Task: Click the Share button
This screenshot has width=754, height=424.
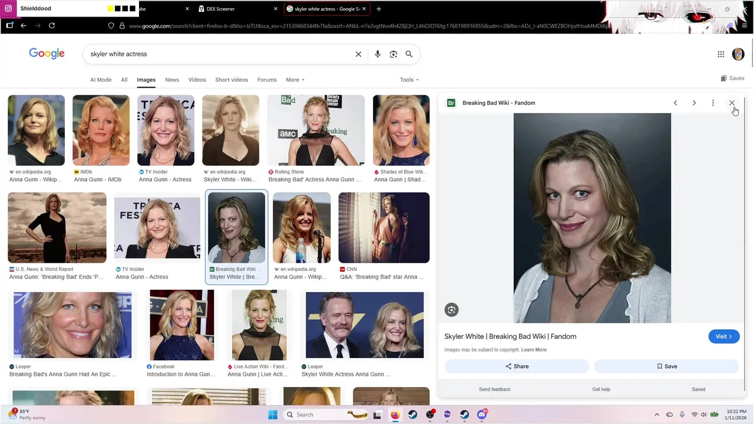Action: (x=517, y=366)
